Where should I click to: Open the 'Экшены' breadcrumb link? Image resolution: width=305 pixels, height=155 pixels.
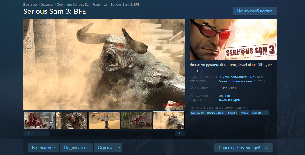[47, 5]
